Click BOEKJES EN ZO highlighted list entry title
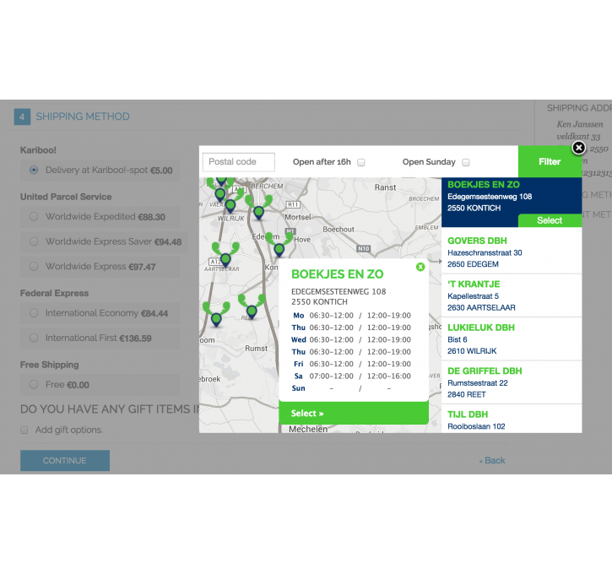The image size is (612, 574). click(483, 185)
